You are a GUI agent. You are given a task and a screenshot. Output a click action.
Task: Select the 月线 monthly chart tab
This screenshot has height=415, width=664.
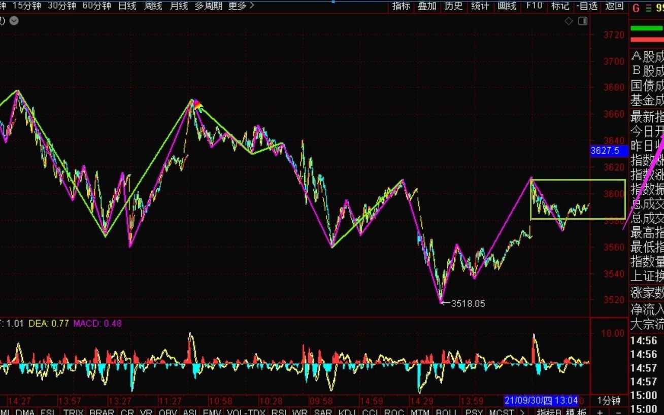(179, 6)
